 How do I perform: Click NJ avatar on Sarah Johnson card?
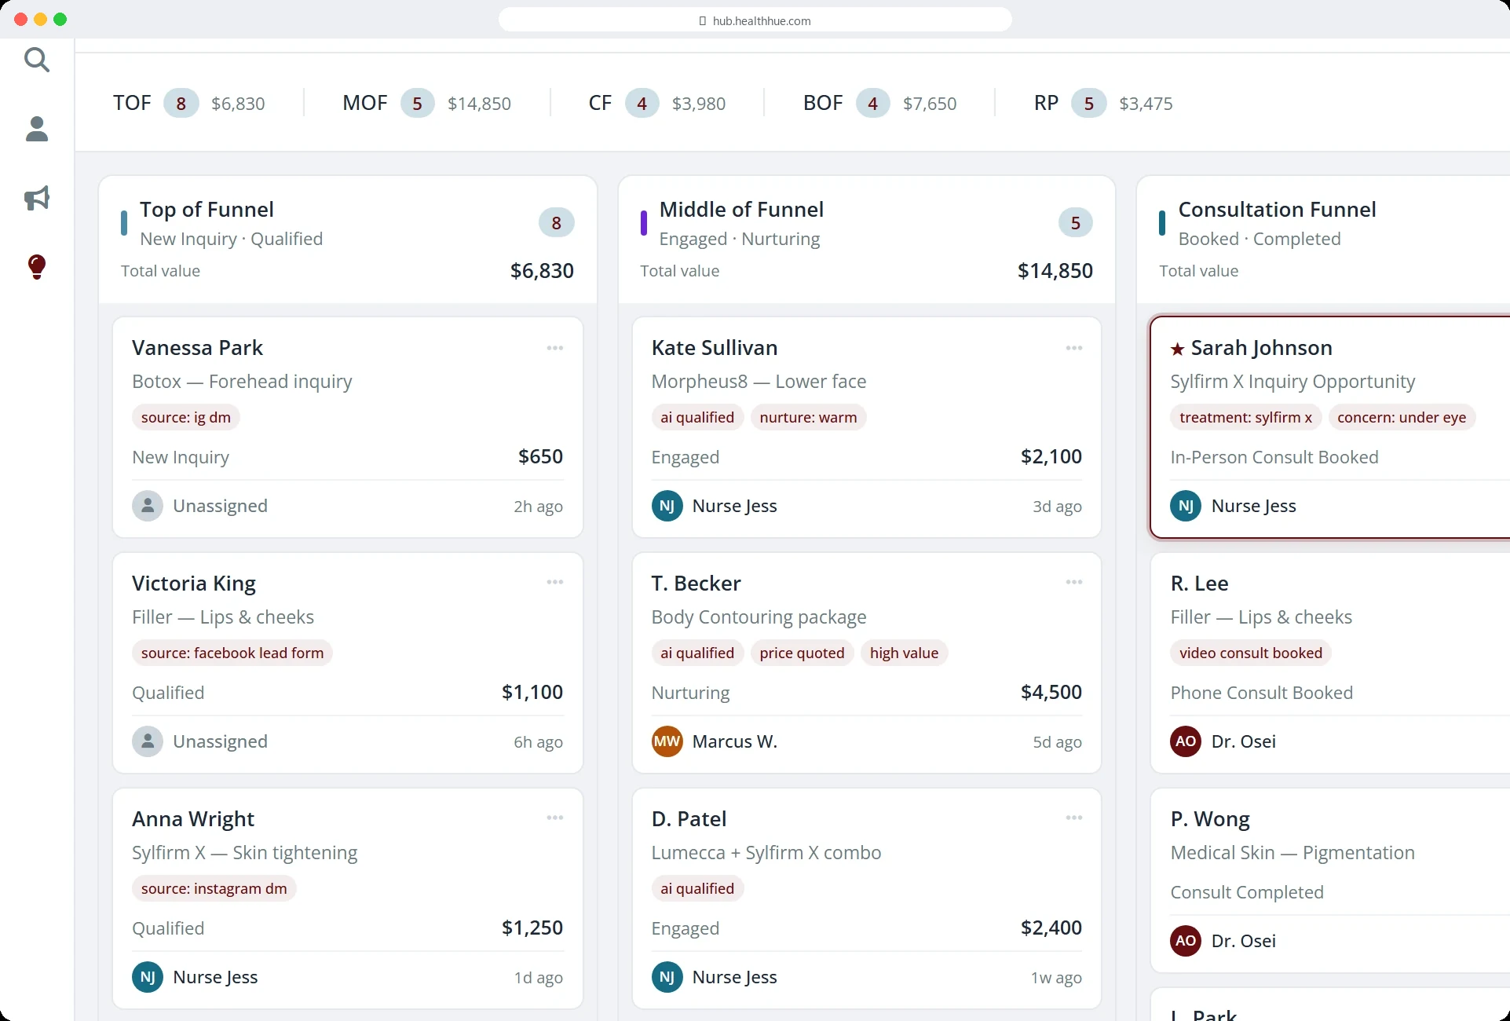click(x=1186, y=506)
